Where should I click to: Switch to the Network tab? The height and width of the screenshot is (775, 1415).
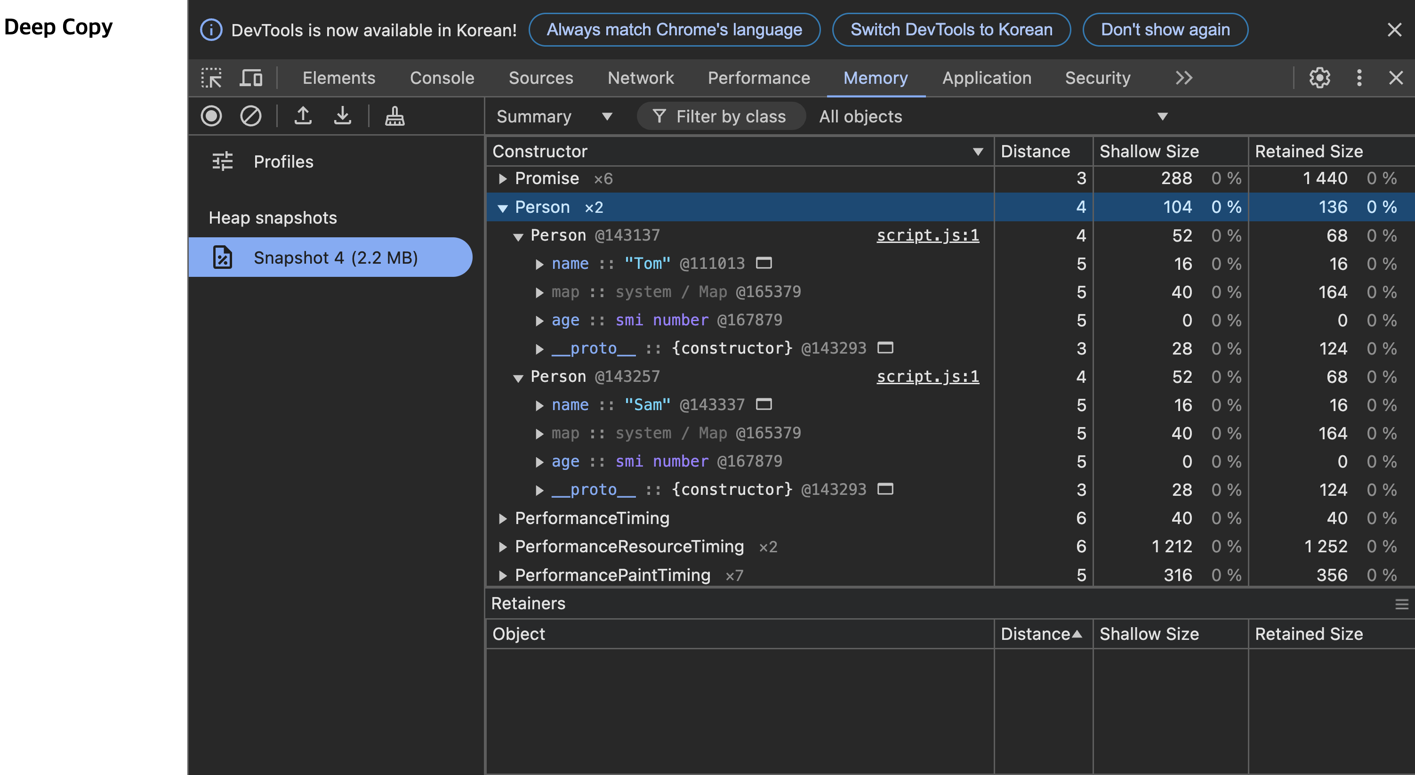(x=640, y=77)
